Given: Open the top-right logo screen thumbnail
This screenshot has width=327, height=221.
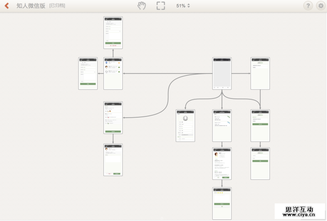Looking at the screenshot, I should click(x=260, y=74).
